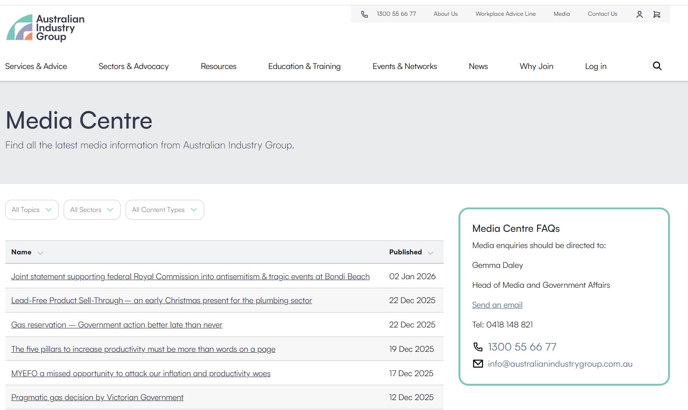Open MYEFO missed opportunity article
688x410 pixels.
pos(140,373)
